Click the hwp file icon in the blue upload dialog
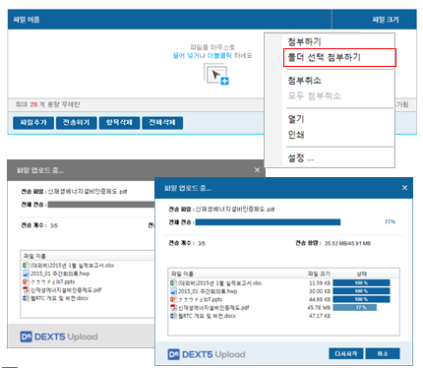Screen dimensions: 423x368 click(x=173, y=291)
